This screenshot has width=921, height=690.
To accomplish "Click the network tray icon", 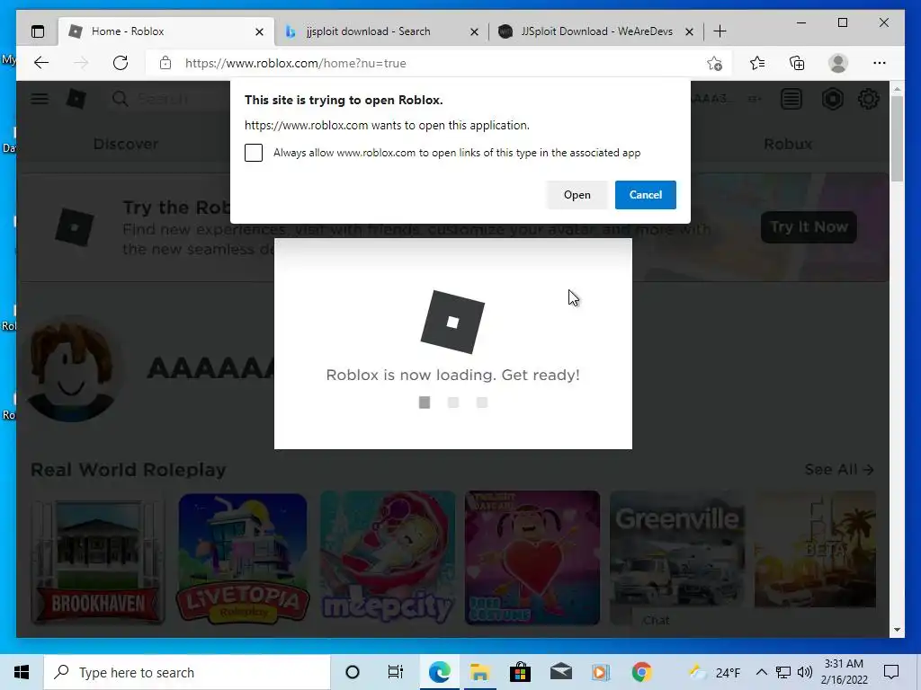I will click(783, 672).
